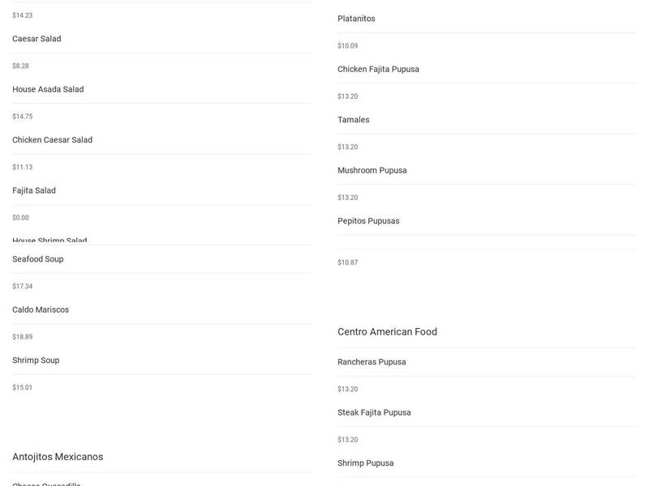Click the Centro American Food heading
Screen dimensions: 649x486
[387, 332]
